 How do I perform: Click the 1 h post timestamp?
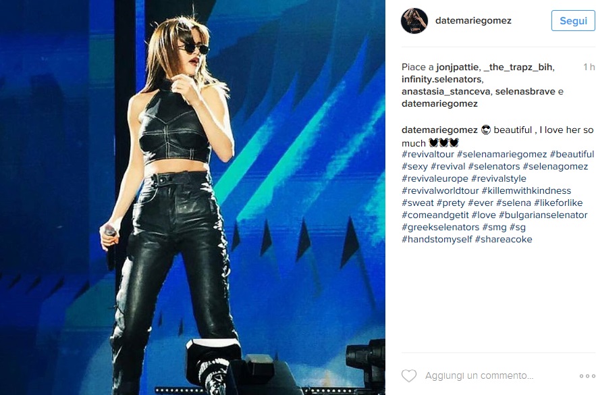589,68
